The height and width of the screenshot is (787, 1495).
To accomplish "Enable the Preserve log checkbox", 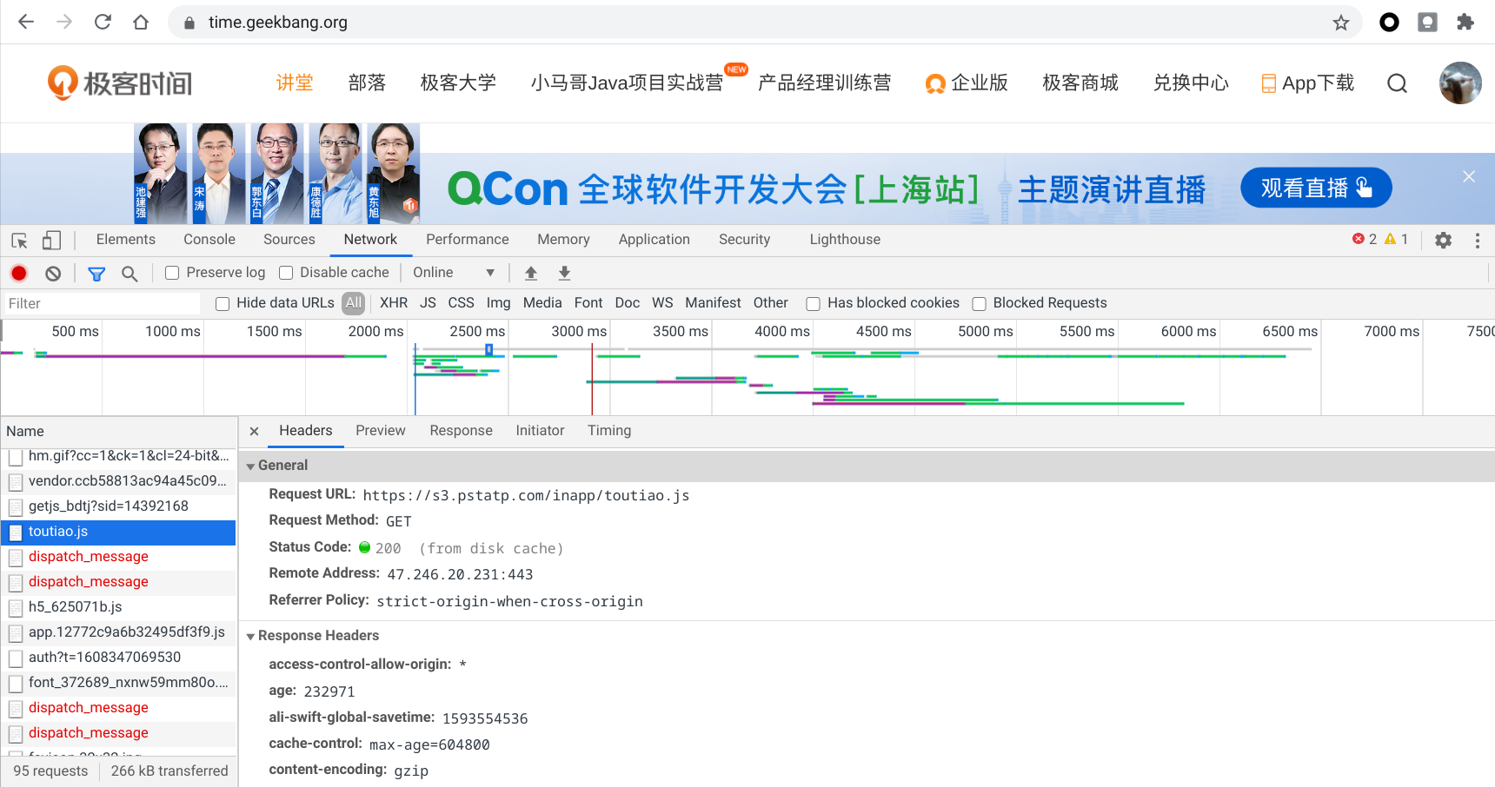I will pos(172,273).
